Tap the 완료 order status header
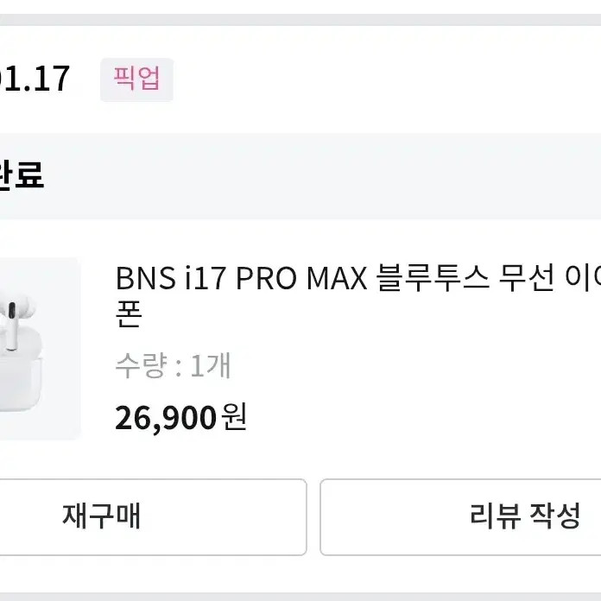The height and width of the screenshot is (601, 601). pyautogui.click(x=22, y=175)
